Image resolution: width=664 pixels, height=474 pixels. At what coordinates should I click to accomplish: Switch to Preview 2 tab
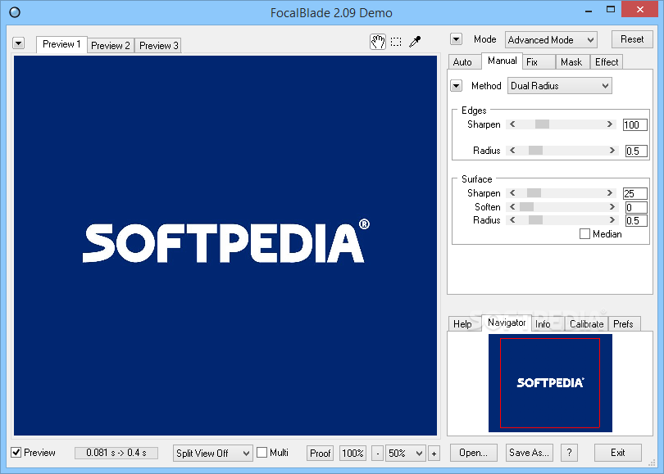pos(111,46)
